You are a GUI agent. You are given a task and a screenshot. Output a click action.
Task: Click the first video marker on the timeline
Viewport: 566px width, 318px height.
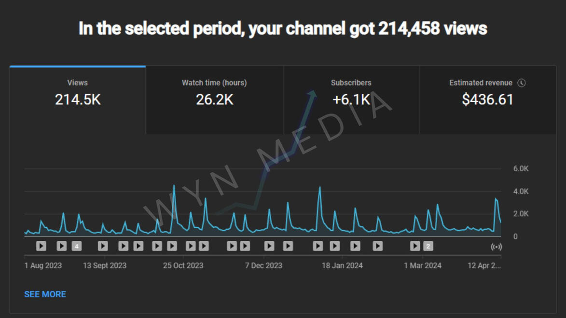tap(41, 247)
